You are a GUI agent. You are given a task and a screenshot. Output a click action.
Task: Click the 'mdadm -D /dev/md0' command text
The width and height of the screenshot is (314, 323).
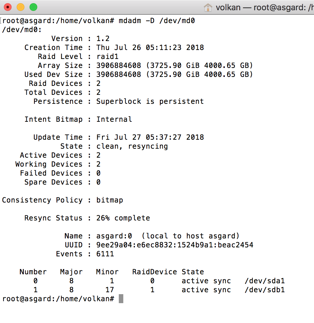click(x=157, y=21)
